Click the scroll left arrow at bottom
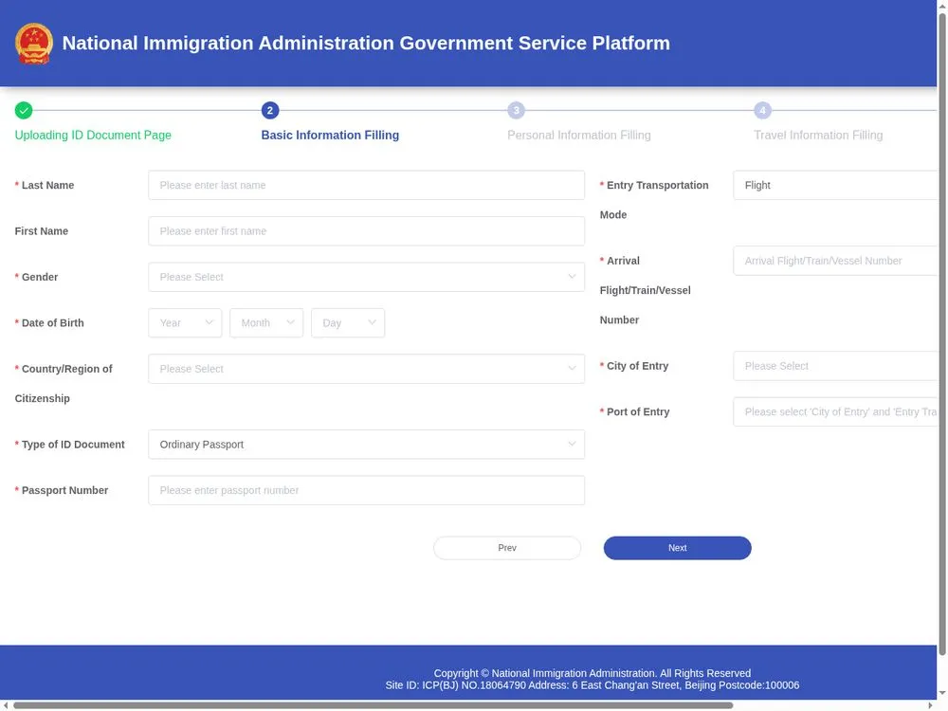 (x=6, y=705)
